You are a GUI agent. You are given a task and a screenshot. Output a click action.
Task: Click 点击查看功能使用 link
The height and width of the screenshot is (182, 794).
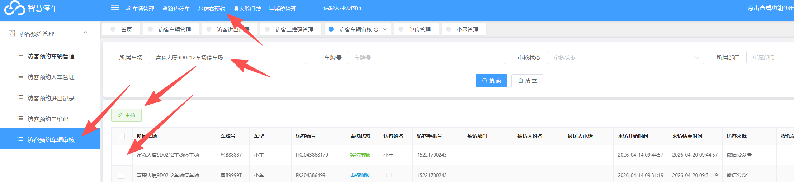(771, 8)
